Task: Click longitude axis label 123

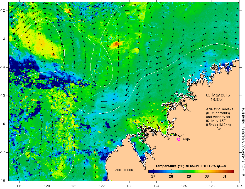Action: [x=129, y=186]
